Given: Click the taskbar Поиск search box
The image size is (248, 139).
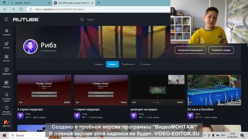Looking at the screenshot, I should click(x=28, y=136).
